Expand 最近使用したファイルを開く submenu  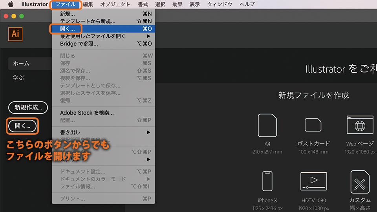pyautogui.click(x=103, y=36)
